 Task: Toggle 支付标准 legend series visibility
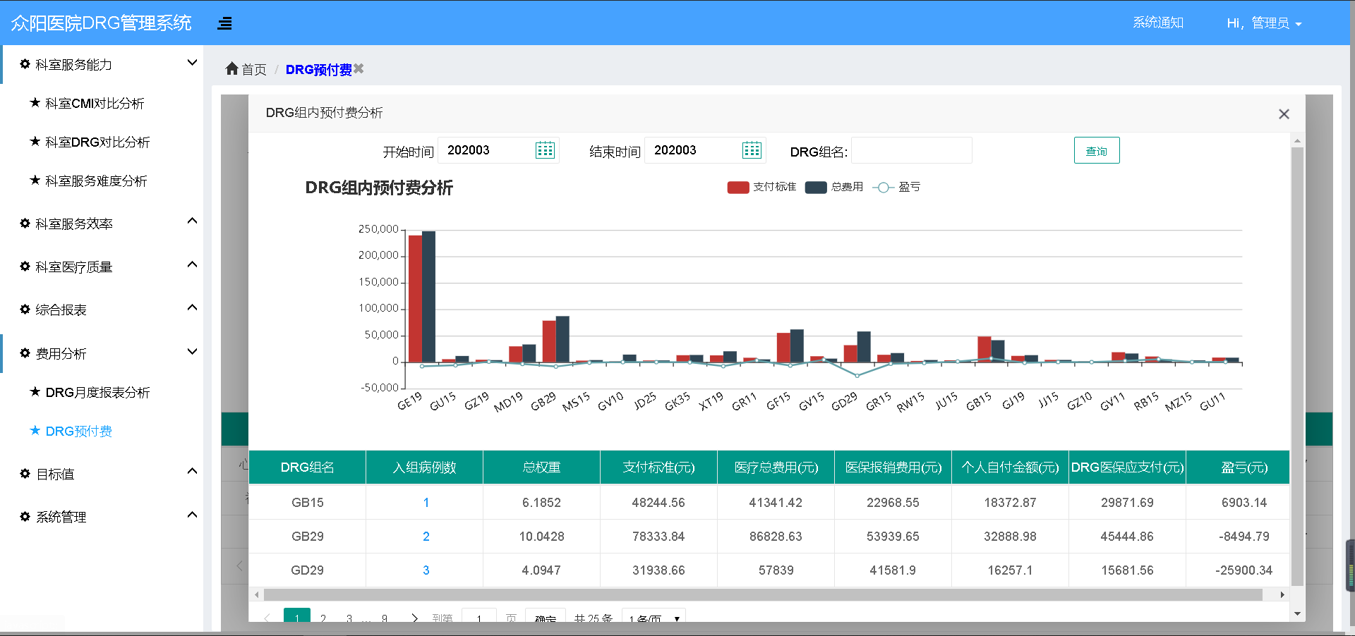click(x=761, y=187)
